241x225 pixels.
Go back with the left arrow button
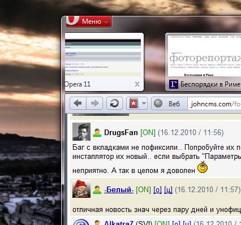tap(78, 103)
